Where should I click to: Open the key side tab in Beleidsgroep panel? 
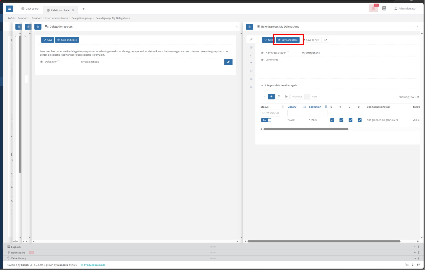click(251, 55)
